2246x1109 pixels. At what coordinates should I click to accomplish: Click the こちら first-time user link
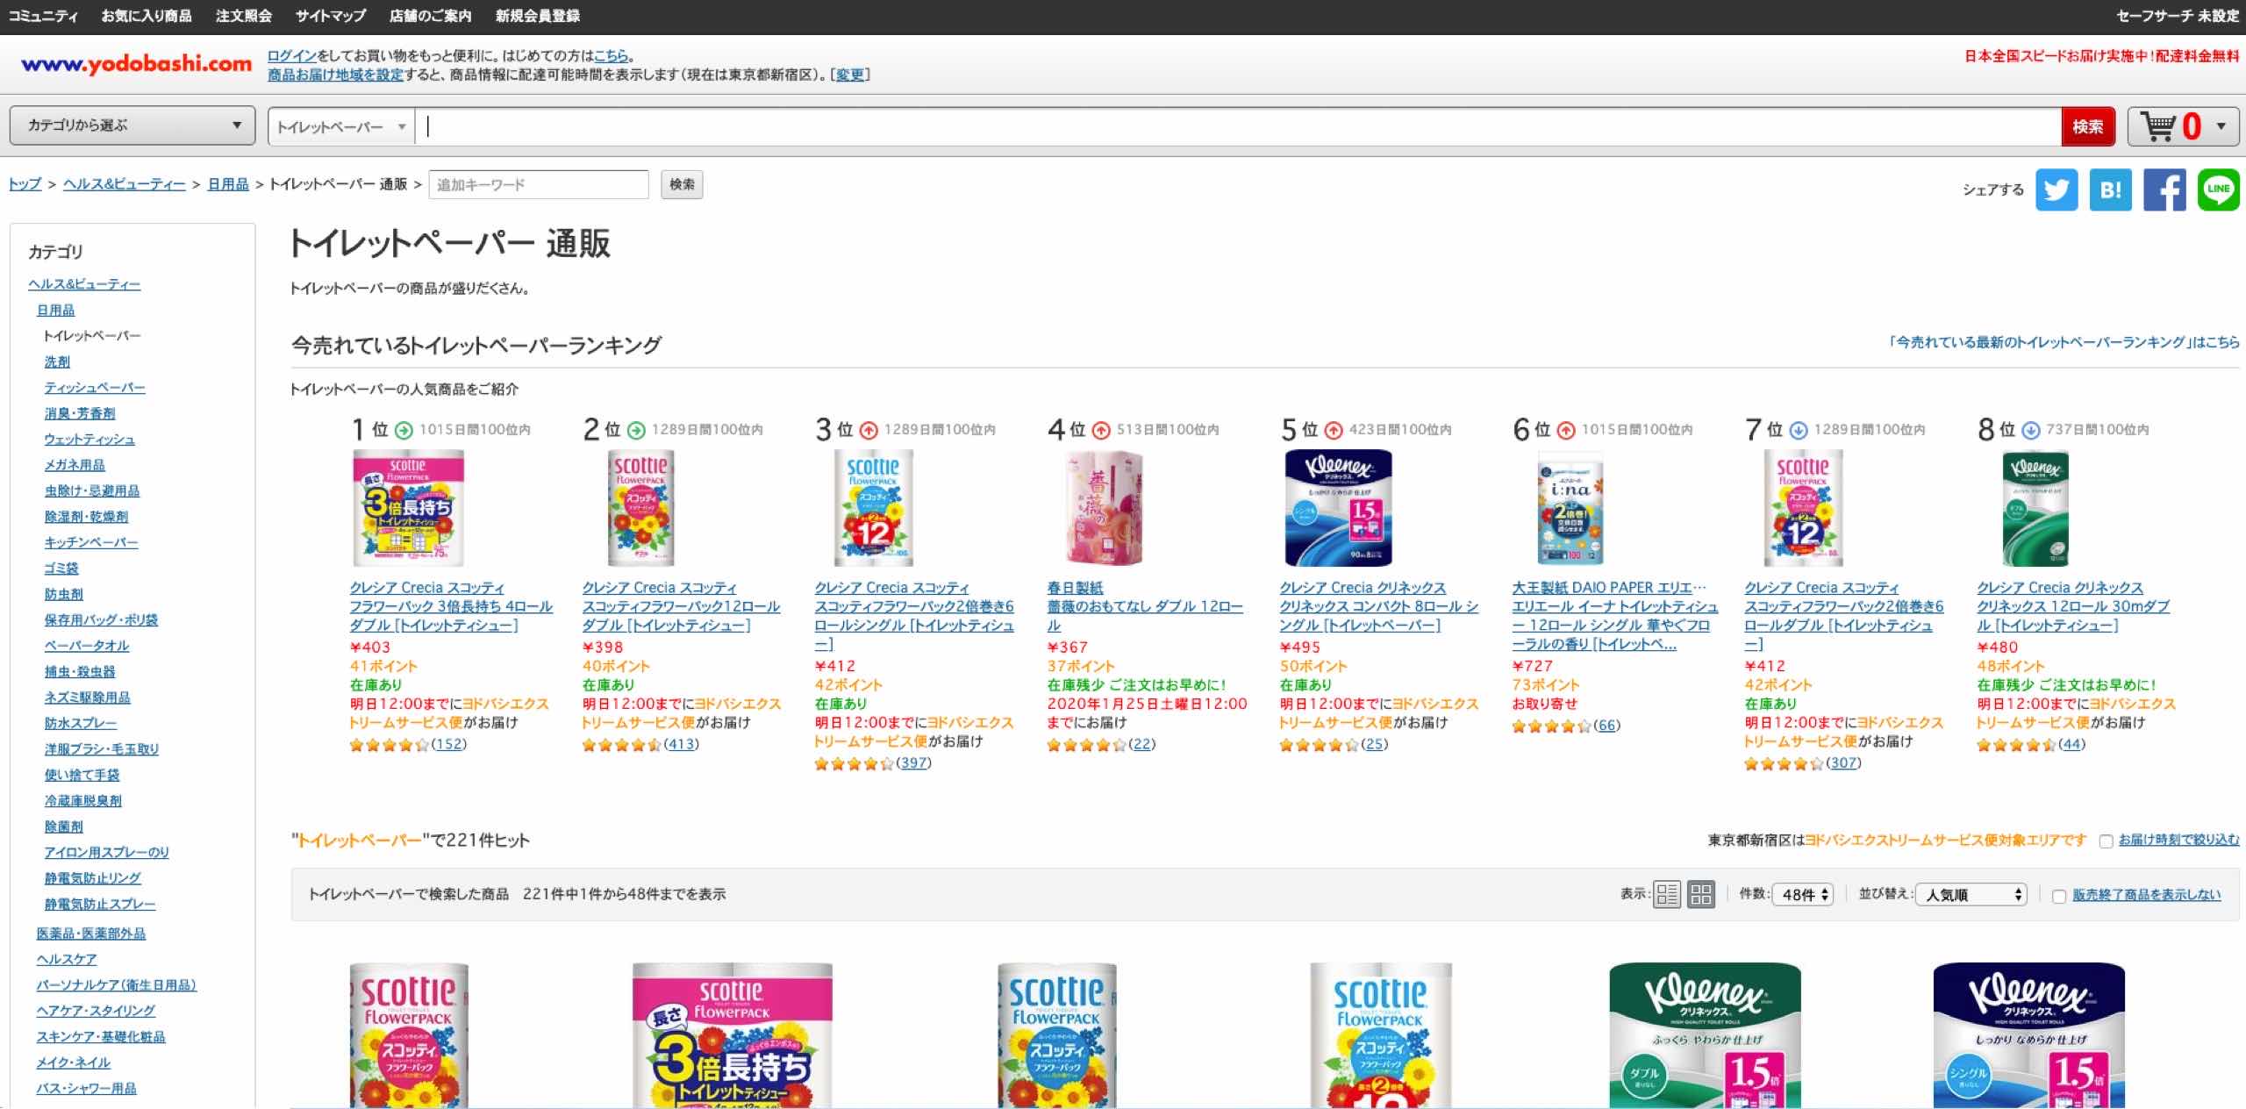pyautogui.click(x=612, y=56)
